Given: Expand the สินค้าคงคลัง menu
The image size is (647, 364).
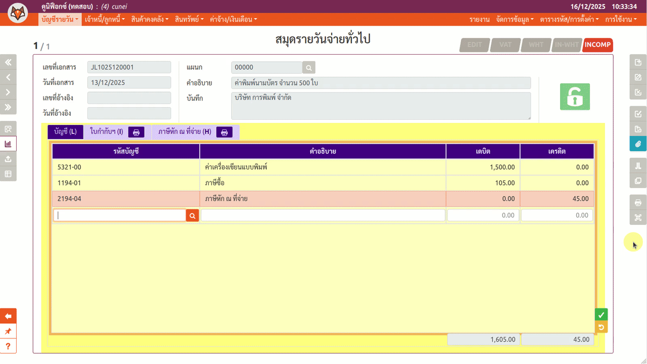Looking at the screenshot, I should tap(150, 19).
